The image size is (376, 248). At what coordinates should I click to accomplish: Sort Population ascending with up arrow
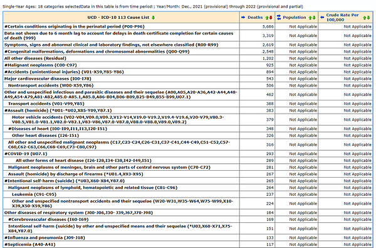coord(310,18)
